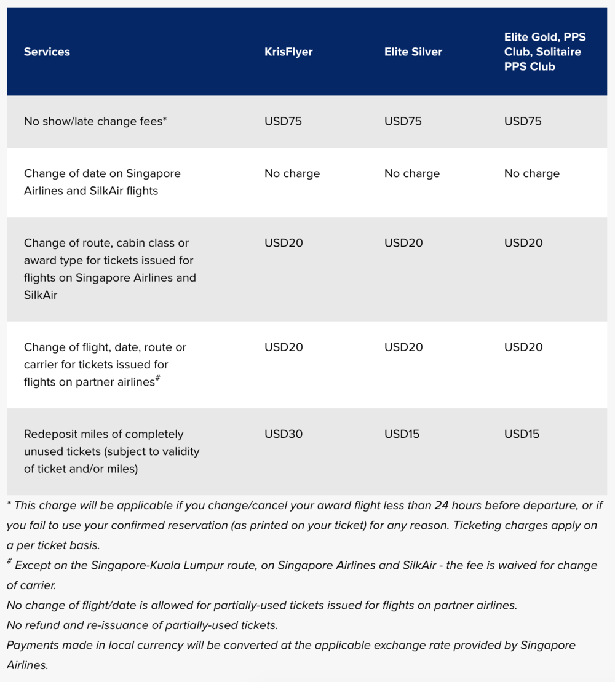Image resolution: width=615 pixels, height=682 pixels.
Task: Click Elite Silver's USD20 change of route fee
Action: click(x=403, y=243)
